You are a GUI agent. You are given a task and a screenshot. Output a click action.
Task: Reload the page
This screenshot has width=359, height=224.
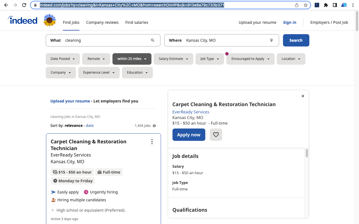pos(24,5)
